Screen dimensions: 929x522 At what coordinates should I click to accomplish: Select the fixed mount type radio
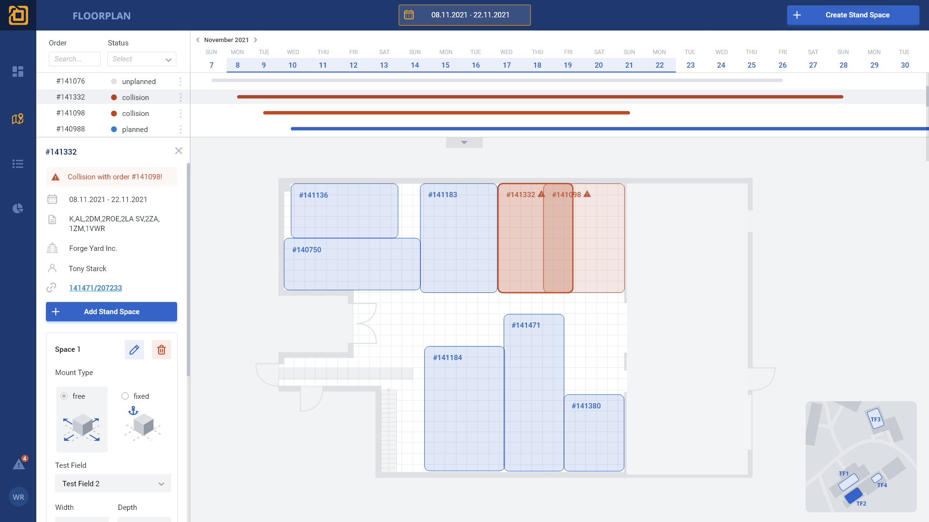point(125,396)
